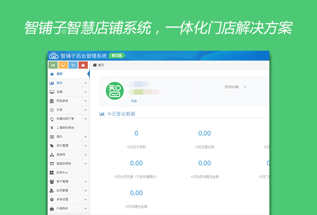Click the cloud logo in header

tap(54, 56)
